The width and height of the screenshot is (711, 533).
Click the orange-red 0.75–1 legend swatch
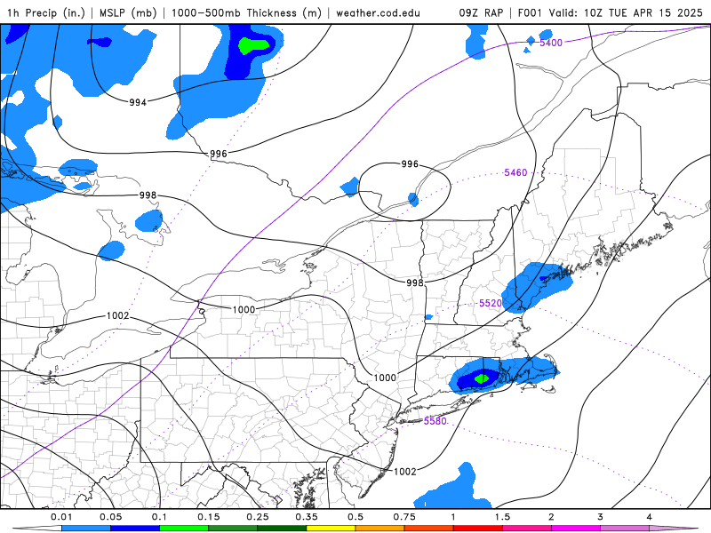click(428, 529)
